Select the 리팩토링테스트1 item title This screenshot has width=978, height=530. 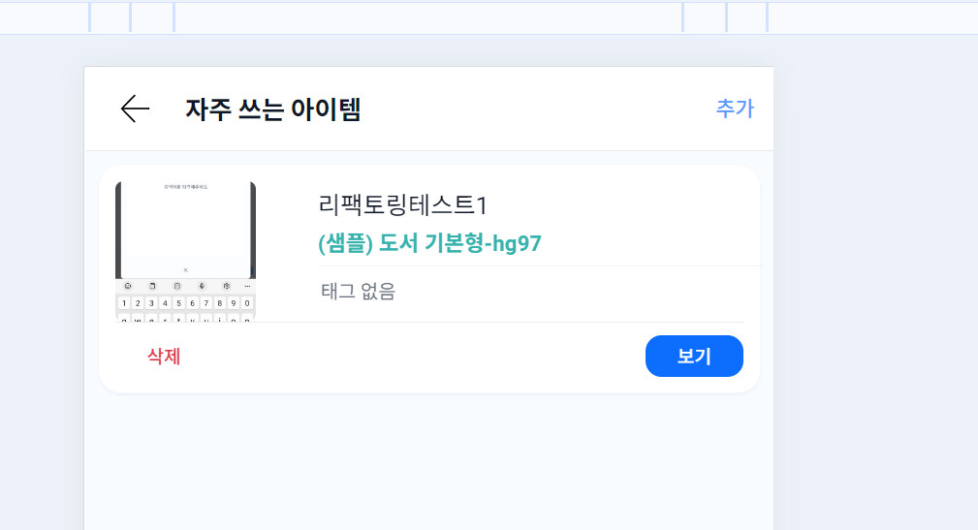[403, 204]
